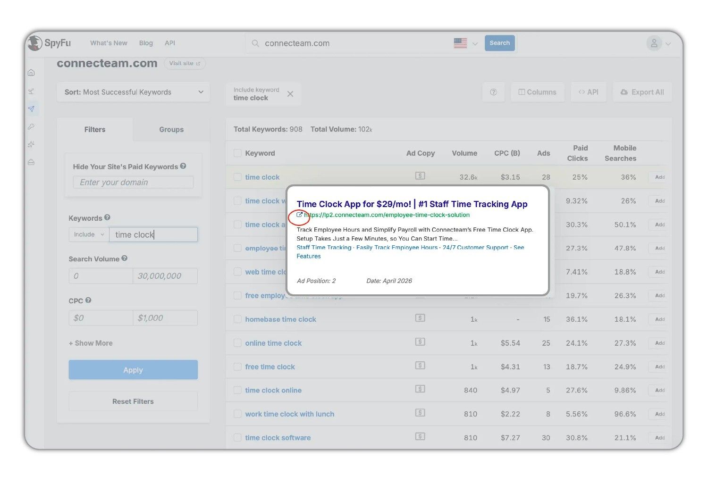708x500 pixels.
Task: Sort by the Volume column header
Action: 464,153
